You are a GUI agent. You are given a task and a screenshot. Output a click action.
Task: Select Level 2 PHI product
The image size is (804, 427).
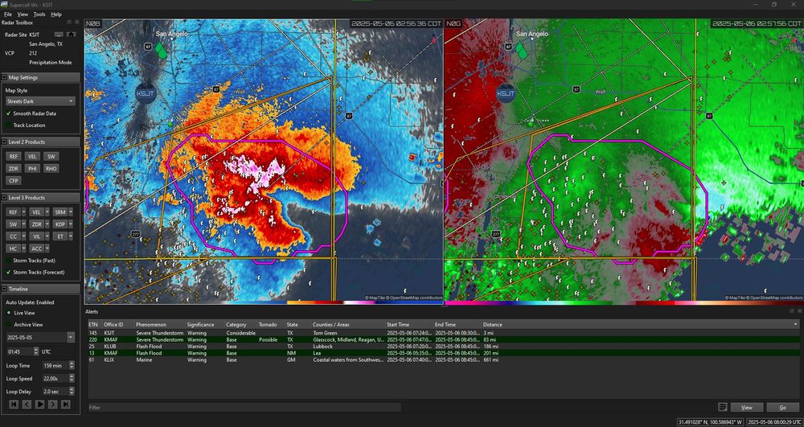point(32,169)
